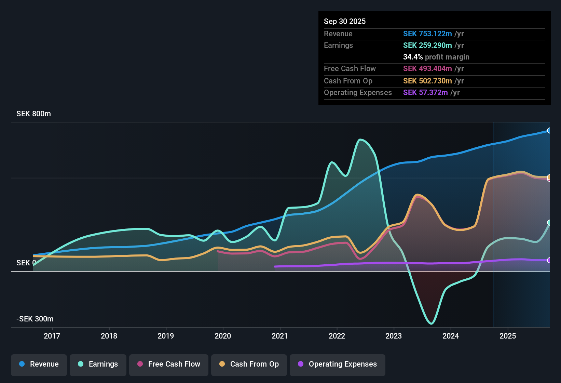Expand the Sep 30 2025 tooltip panel
This screenshot has height=383, width=561.
click(434, 58)
